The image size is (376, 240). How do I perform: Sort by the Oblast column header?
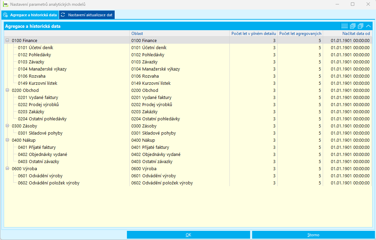[x=180, y=34]
